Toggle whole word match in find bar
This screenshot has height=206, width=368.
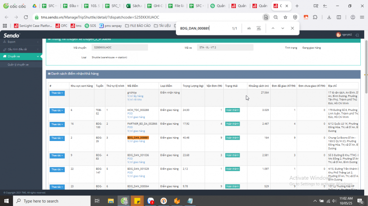259,28
